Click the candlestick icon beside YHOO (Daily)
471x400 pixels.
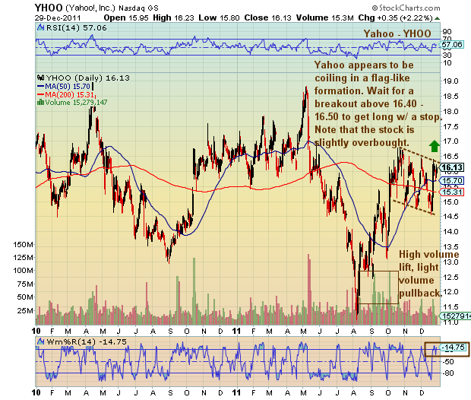[40, 78]
